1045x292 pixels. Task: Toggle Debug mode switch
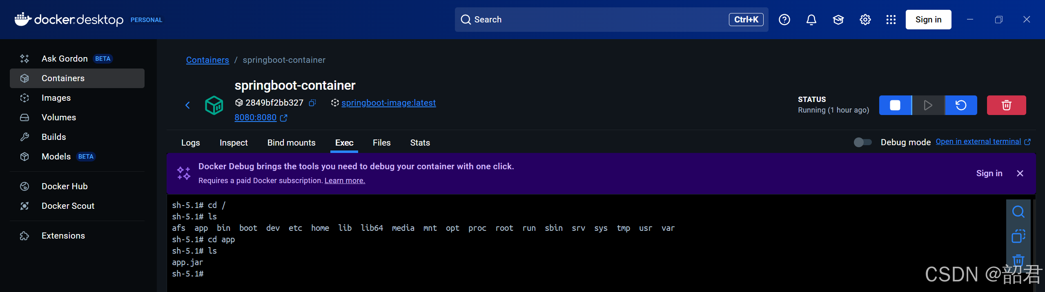[862, 142]
